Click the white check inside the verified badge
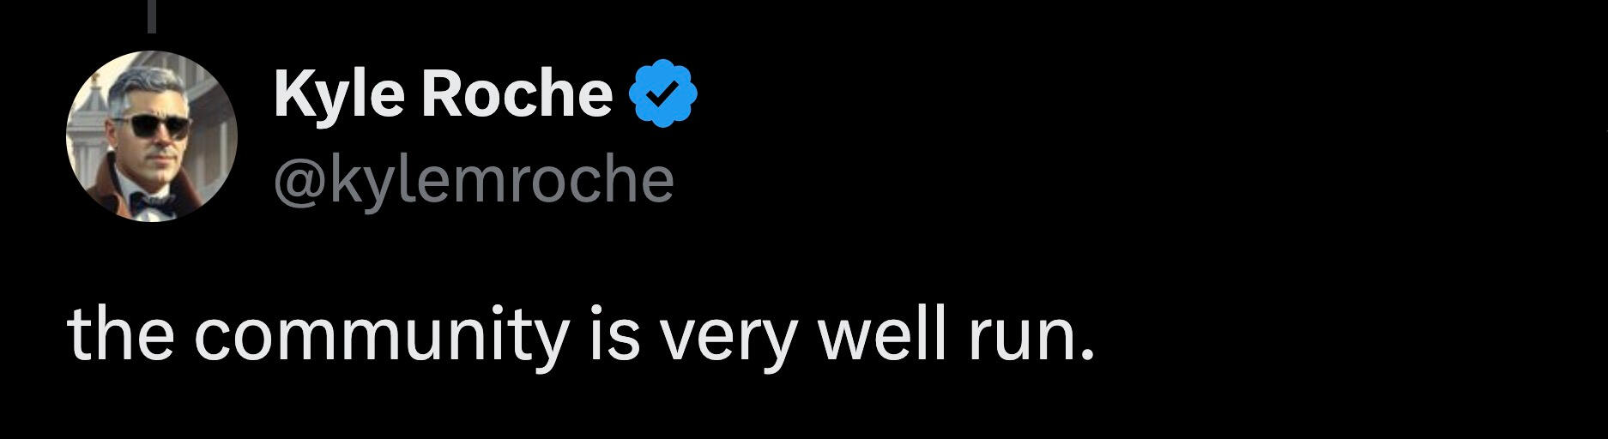Viewport: 1608px width, 439px height. coord(663,94)
